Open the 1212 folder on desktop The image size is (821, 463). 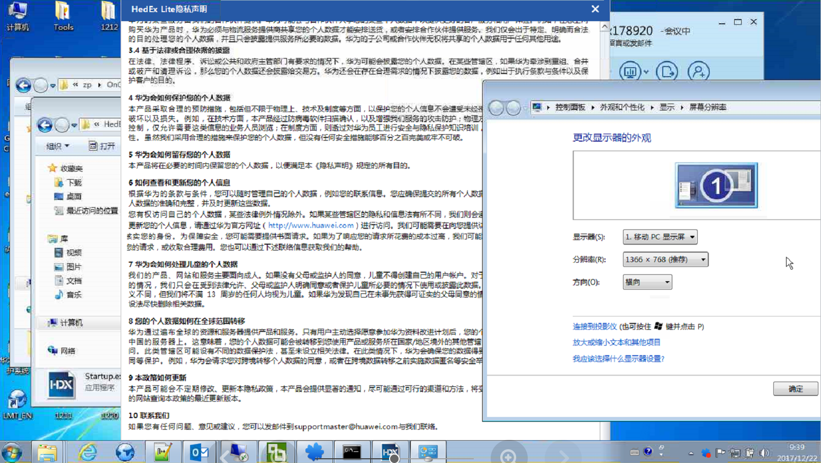109,16
